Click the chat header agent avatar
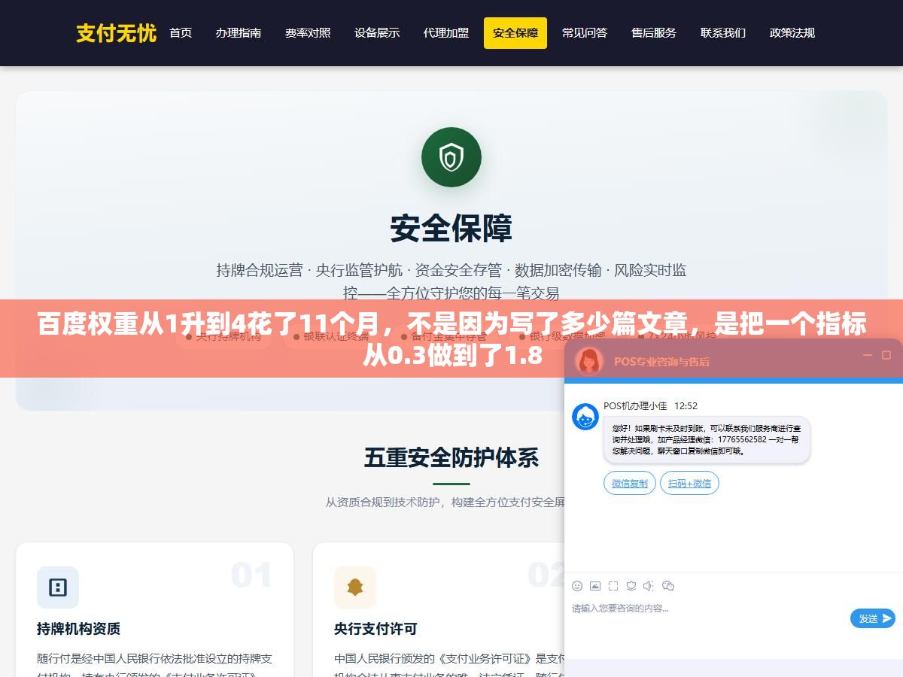 tap(589, 361)
